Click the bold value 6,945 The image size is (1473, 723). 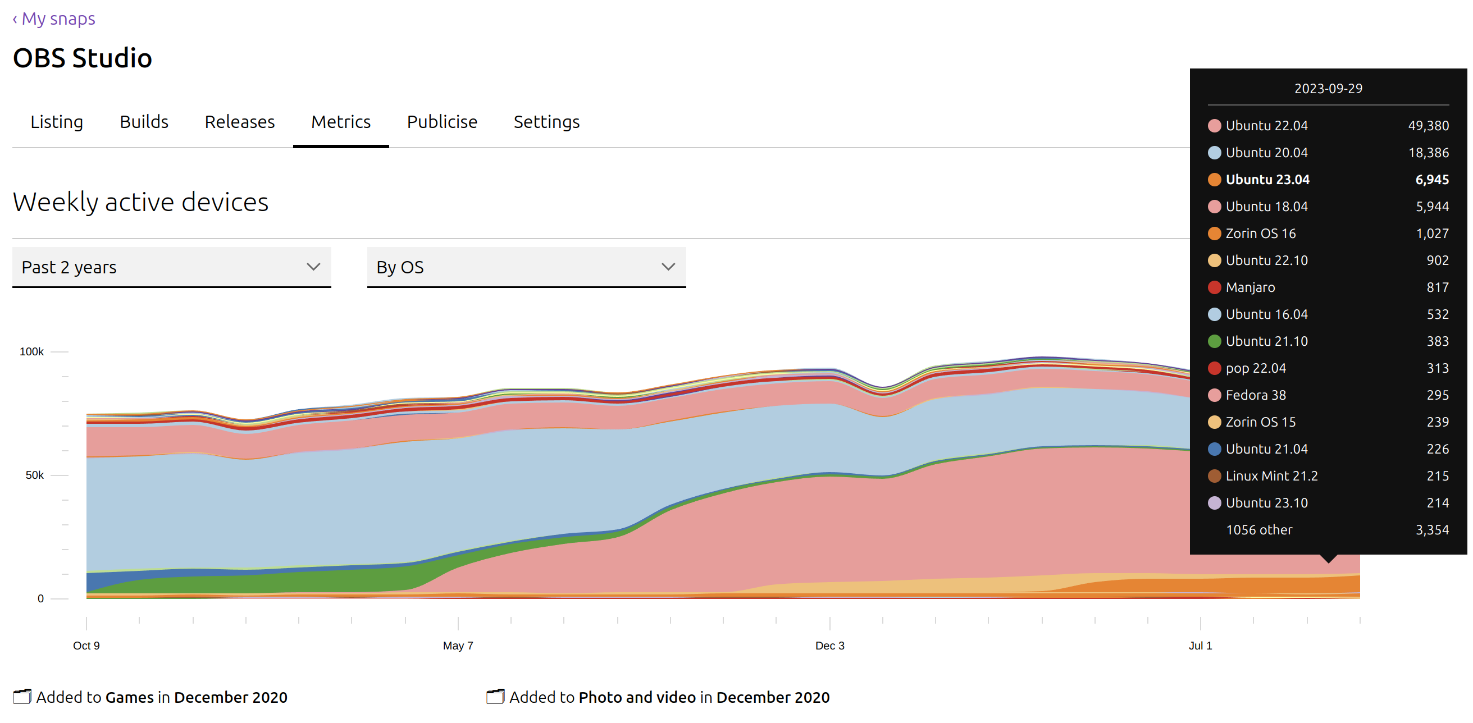click(1432, 180)
